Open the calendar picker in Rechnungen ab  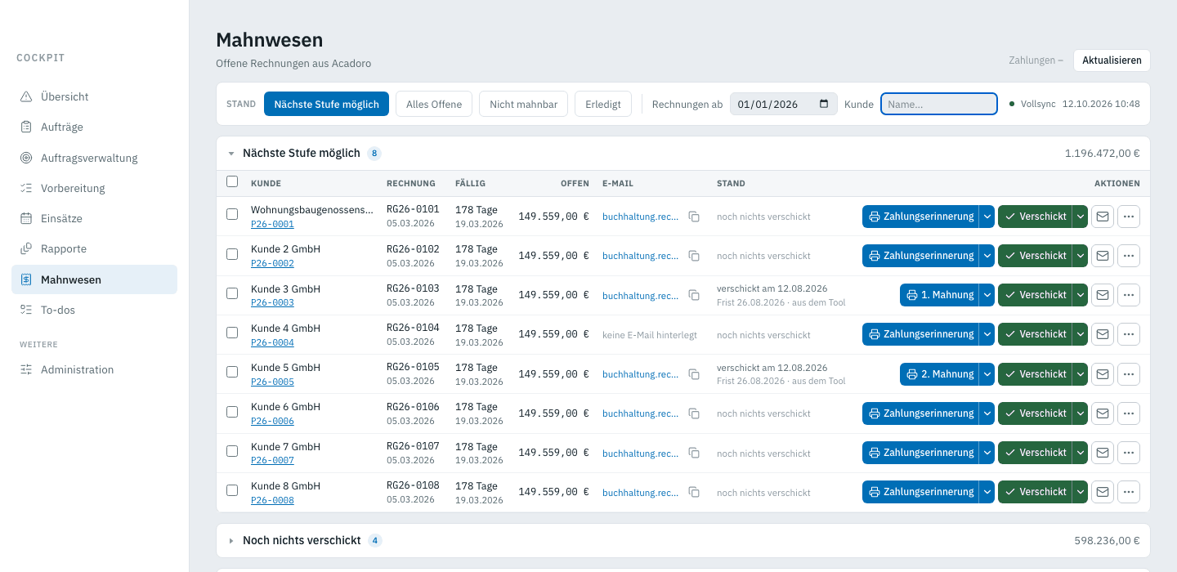tap(823, 104)
